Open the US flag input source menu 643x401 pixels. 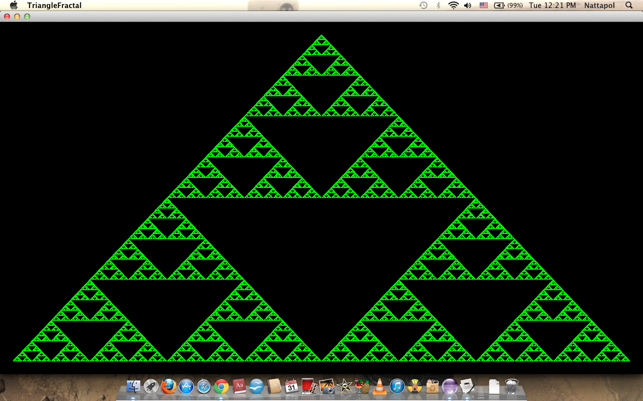pyautogui.click(x=484, y=6)
